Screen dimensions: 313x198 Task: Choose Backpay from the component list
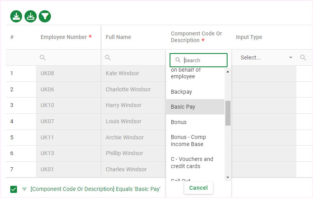tap(181, 92)
